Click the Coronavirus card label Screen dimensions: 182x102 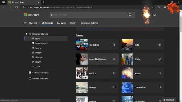pyautogui.click(x=140, y=88)
